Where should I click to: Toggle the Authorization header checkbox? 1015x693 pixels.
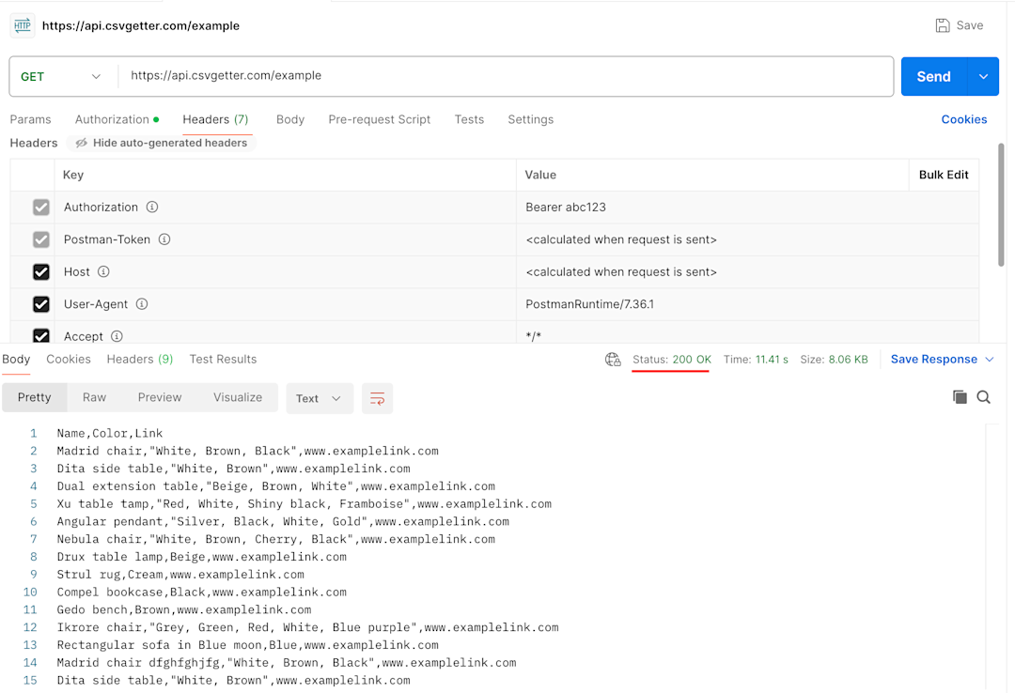(40, 208)
